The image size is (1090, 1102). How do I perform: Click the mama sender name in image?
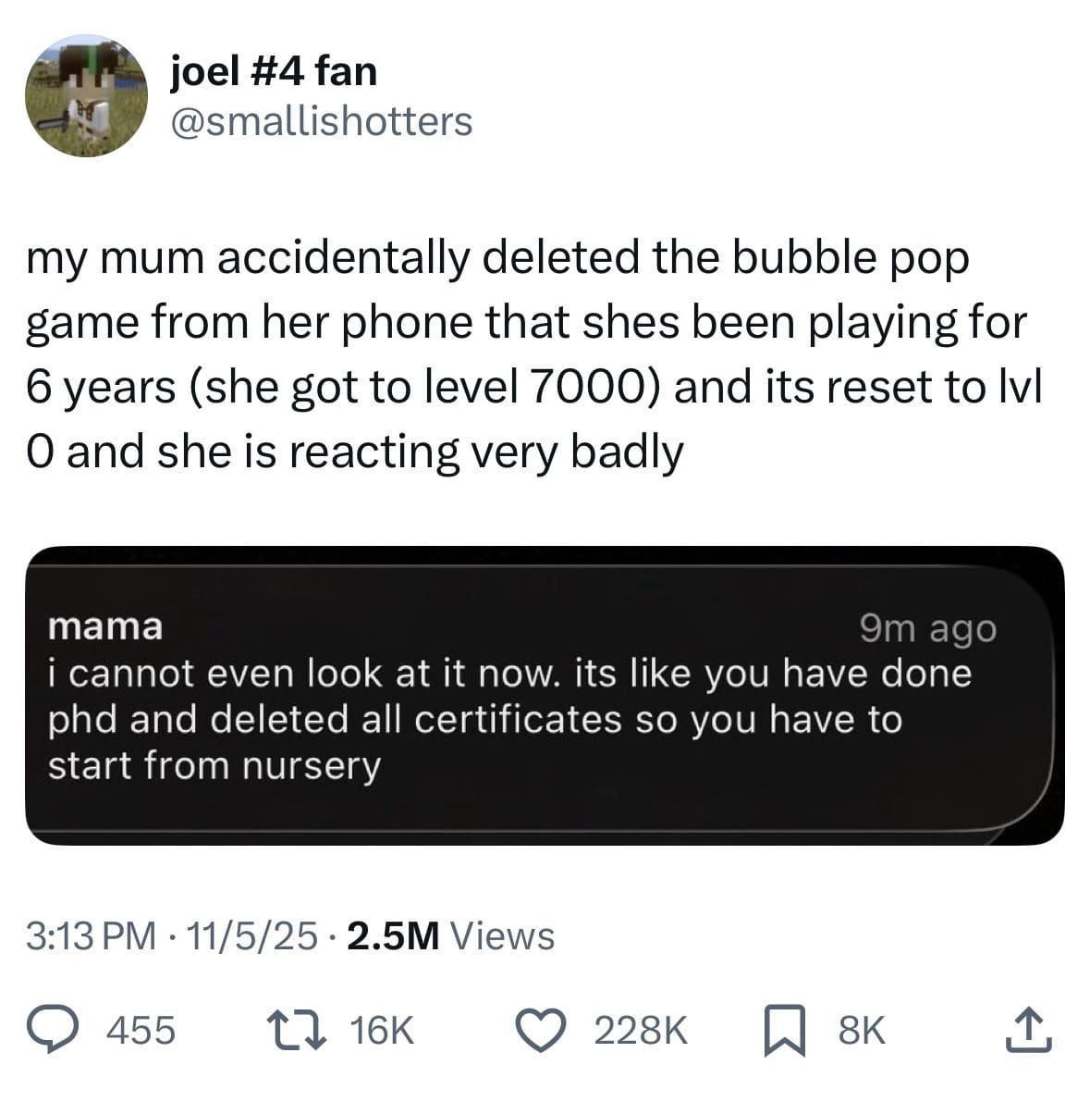tap(105, 626)
